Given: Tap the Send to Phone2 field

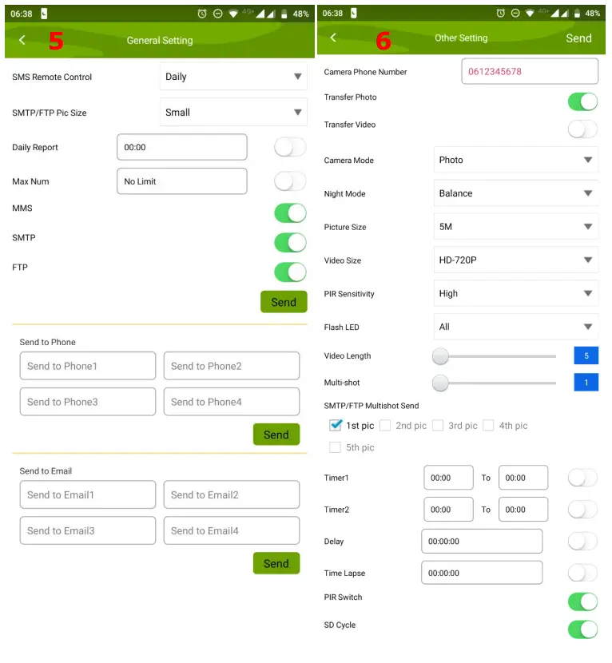Looking at the screenshot, I should pyautogui.click(x=232, y=366).
